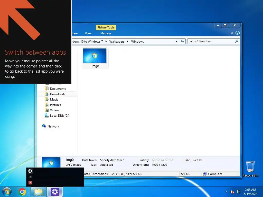Open the purple Settings gear taskbar button

[x=55, y=192]
